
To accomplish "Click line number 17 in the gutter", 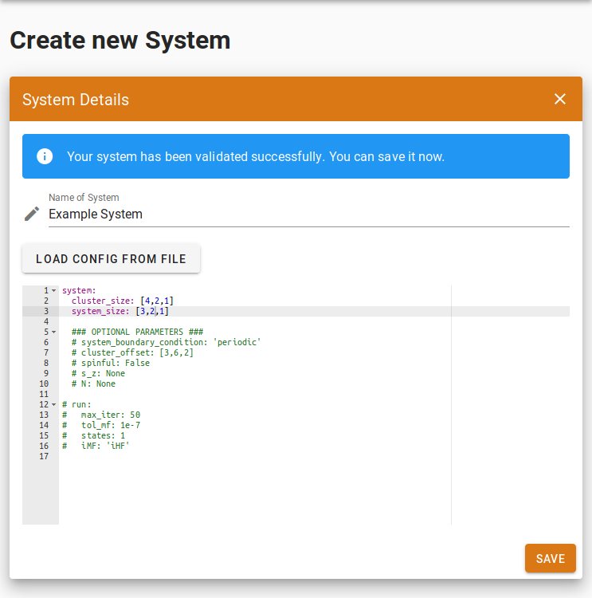I will (x=44, y=456).
